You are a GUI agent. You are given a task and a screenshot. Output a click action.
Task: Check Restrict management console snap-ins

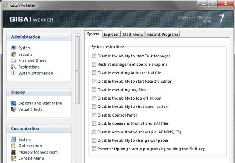[94, 64]
